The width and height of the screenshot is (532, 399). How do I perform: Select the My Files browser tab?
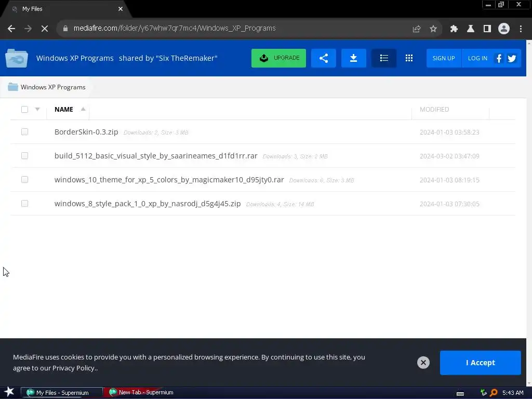[66, 9]
